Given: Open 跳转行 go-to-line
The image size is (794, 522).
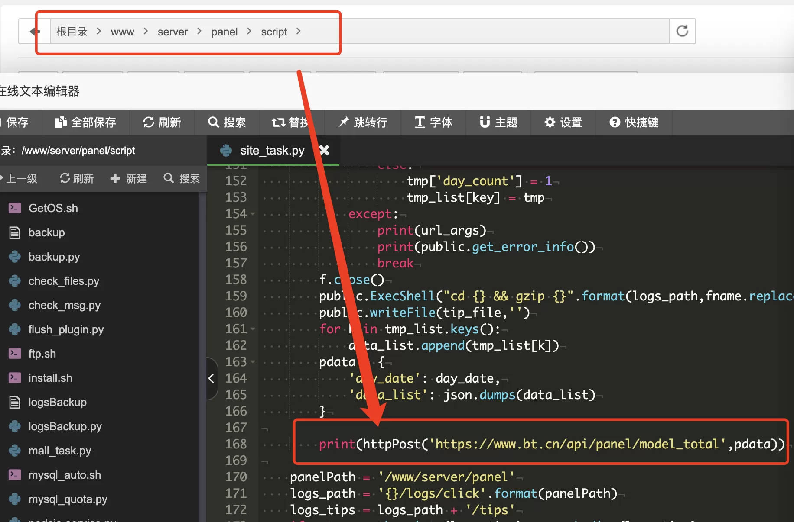Looking at the screenshot, I should [363, 122].
